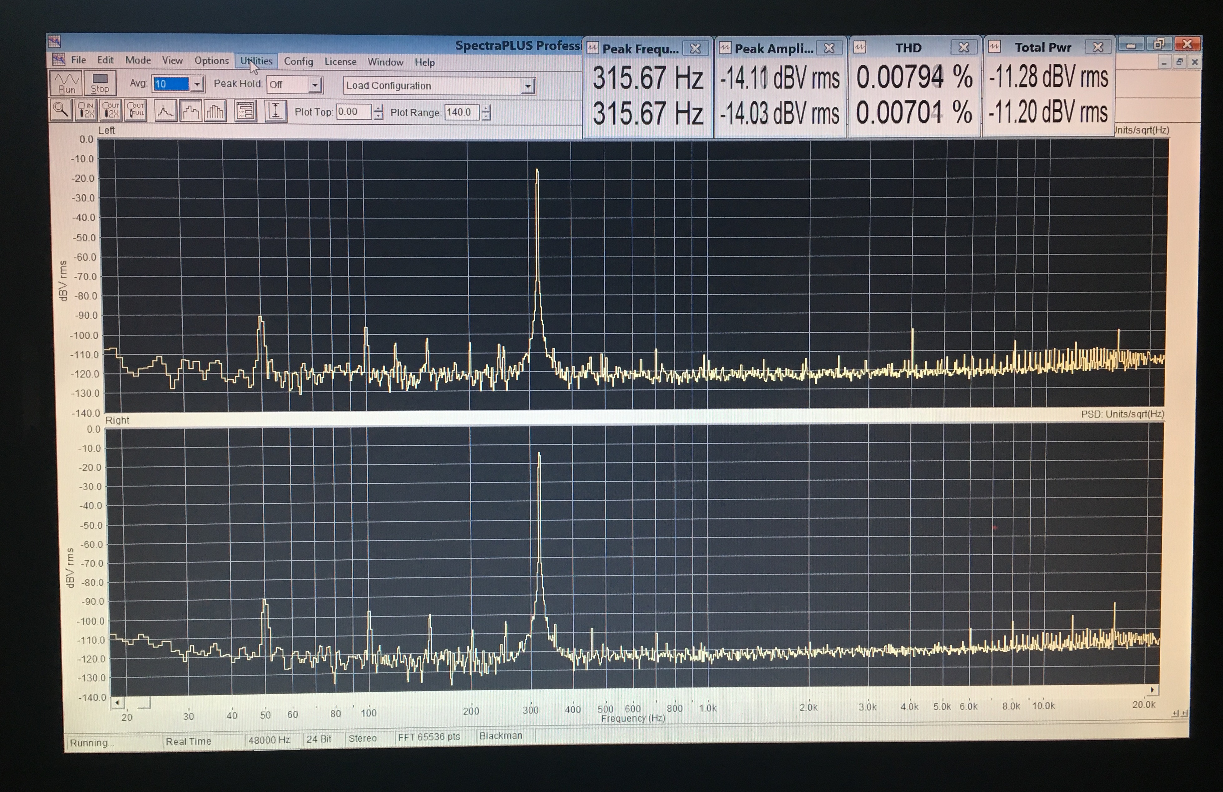Click the Plot Top value field
This screenshot has width=1223, height=792.
(354, 111)
